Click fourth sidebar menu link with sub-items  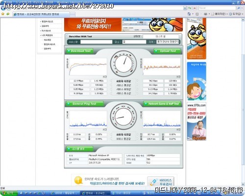tap(47, 35)
